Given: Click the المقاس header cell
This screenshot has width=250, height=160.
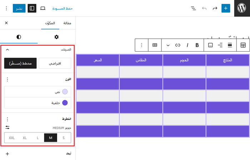Looking at the screenshot, I should pyautogui.click(x=141, y=60).
